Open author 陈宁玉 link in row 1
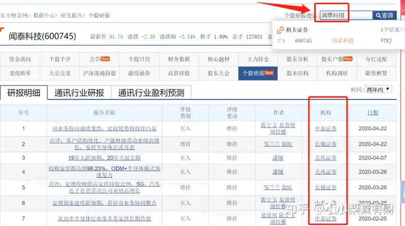Viewport: 405px width, 226px height. [x=269, y=125]
